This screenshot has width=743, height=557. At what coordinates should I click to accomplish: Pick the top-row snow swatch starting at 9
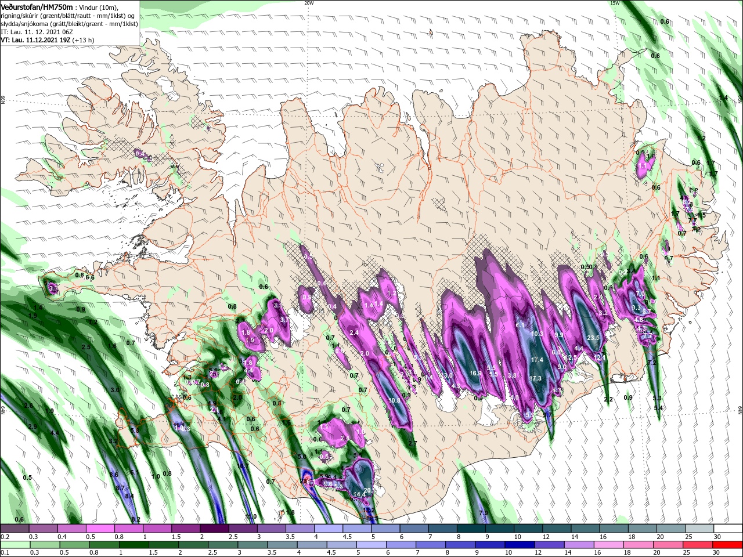(500, 529)
